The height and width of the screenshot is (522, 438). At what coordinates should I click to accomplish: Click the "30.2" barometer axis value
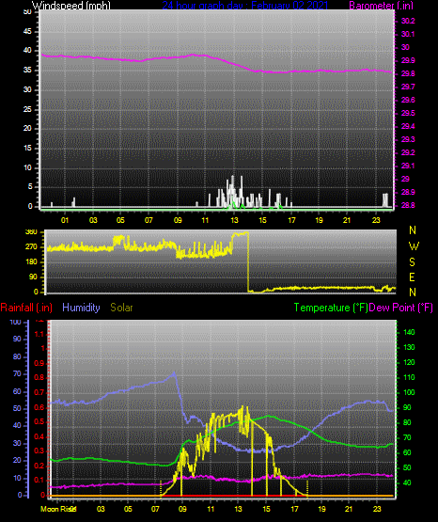(408, 22)
